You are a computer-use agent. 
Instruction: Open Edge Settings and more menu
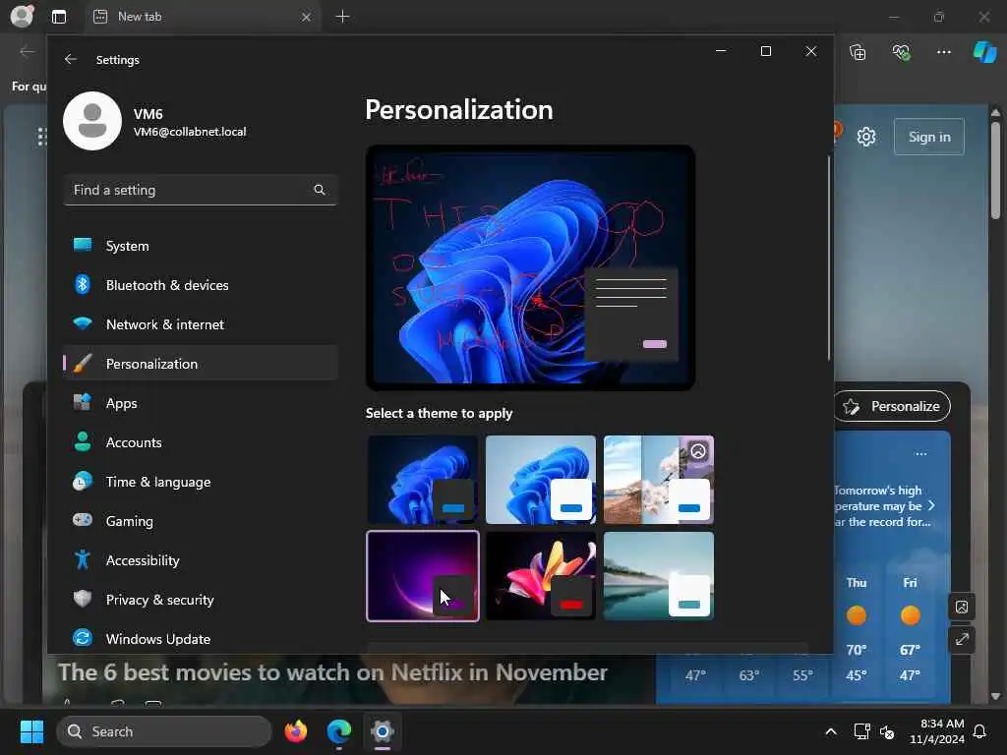pyautogui.click(x=943, y=52)
